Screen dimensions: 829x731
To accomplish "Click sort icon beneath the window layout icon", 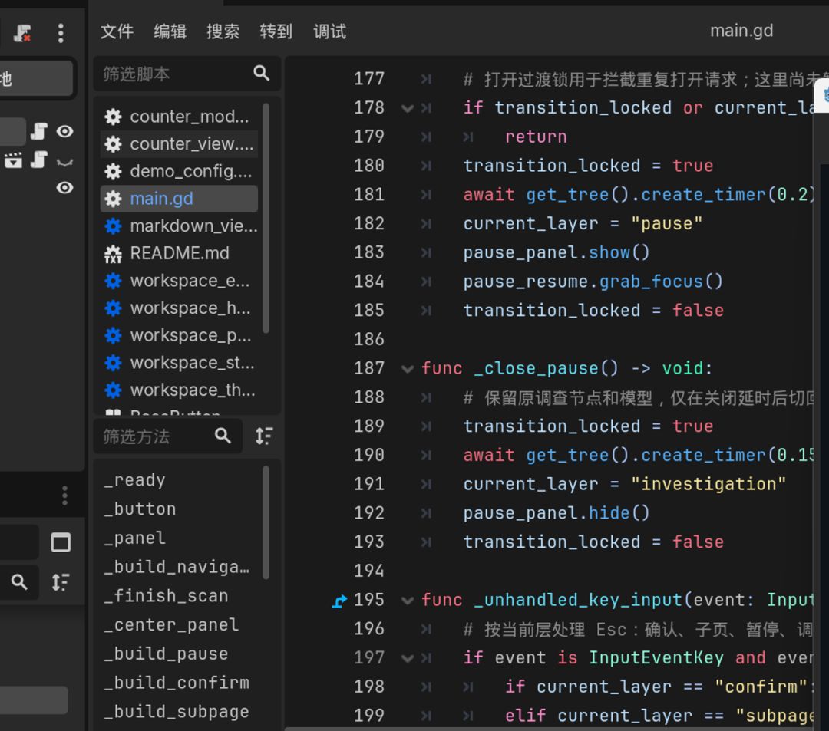I will coord(61,582).
